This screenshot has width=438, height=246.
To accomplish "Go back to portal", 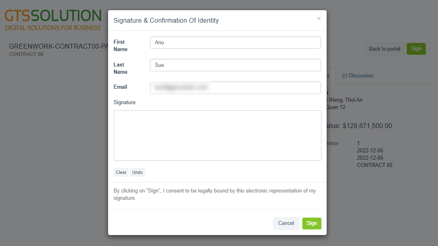I will [384, 49].
